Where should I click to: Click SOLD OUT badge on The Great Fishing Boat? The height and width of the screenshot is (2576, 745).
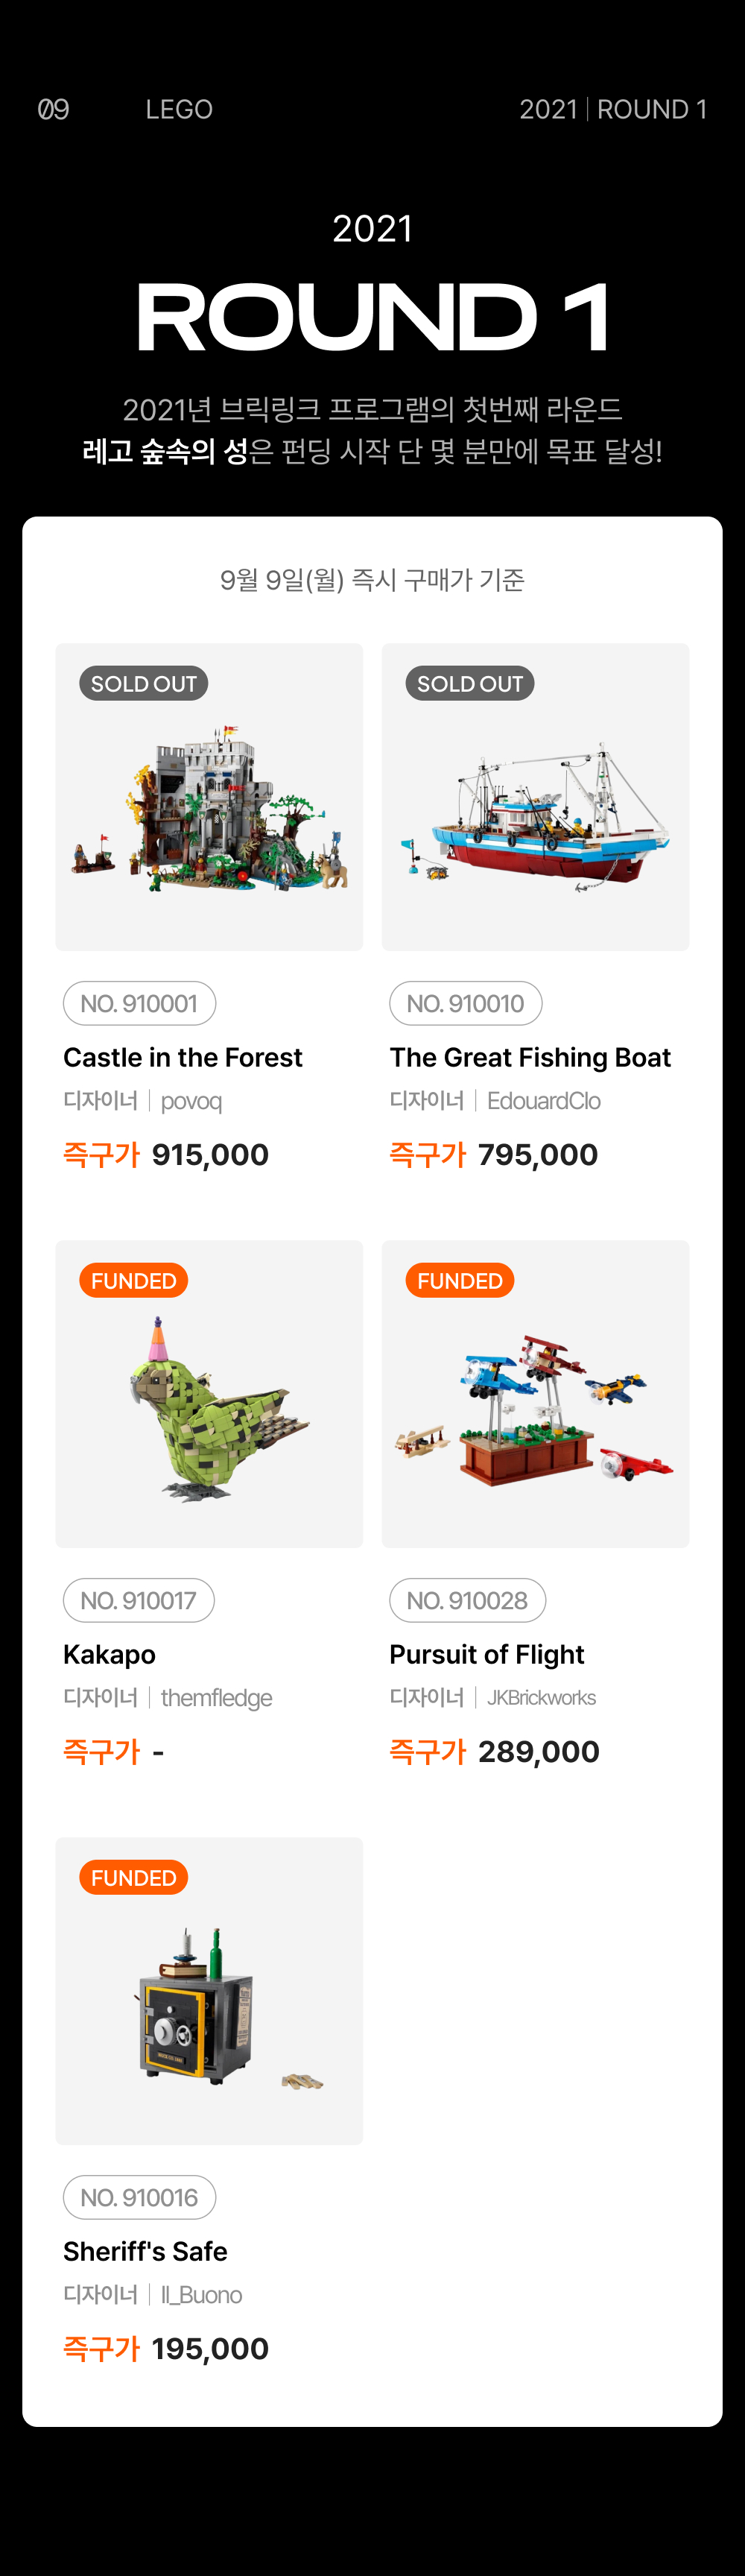click(x=469, y=684)
